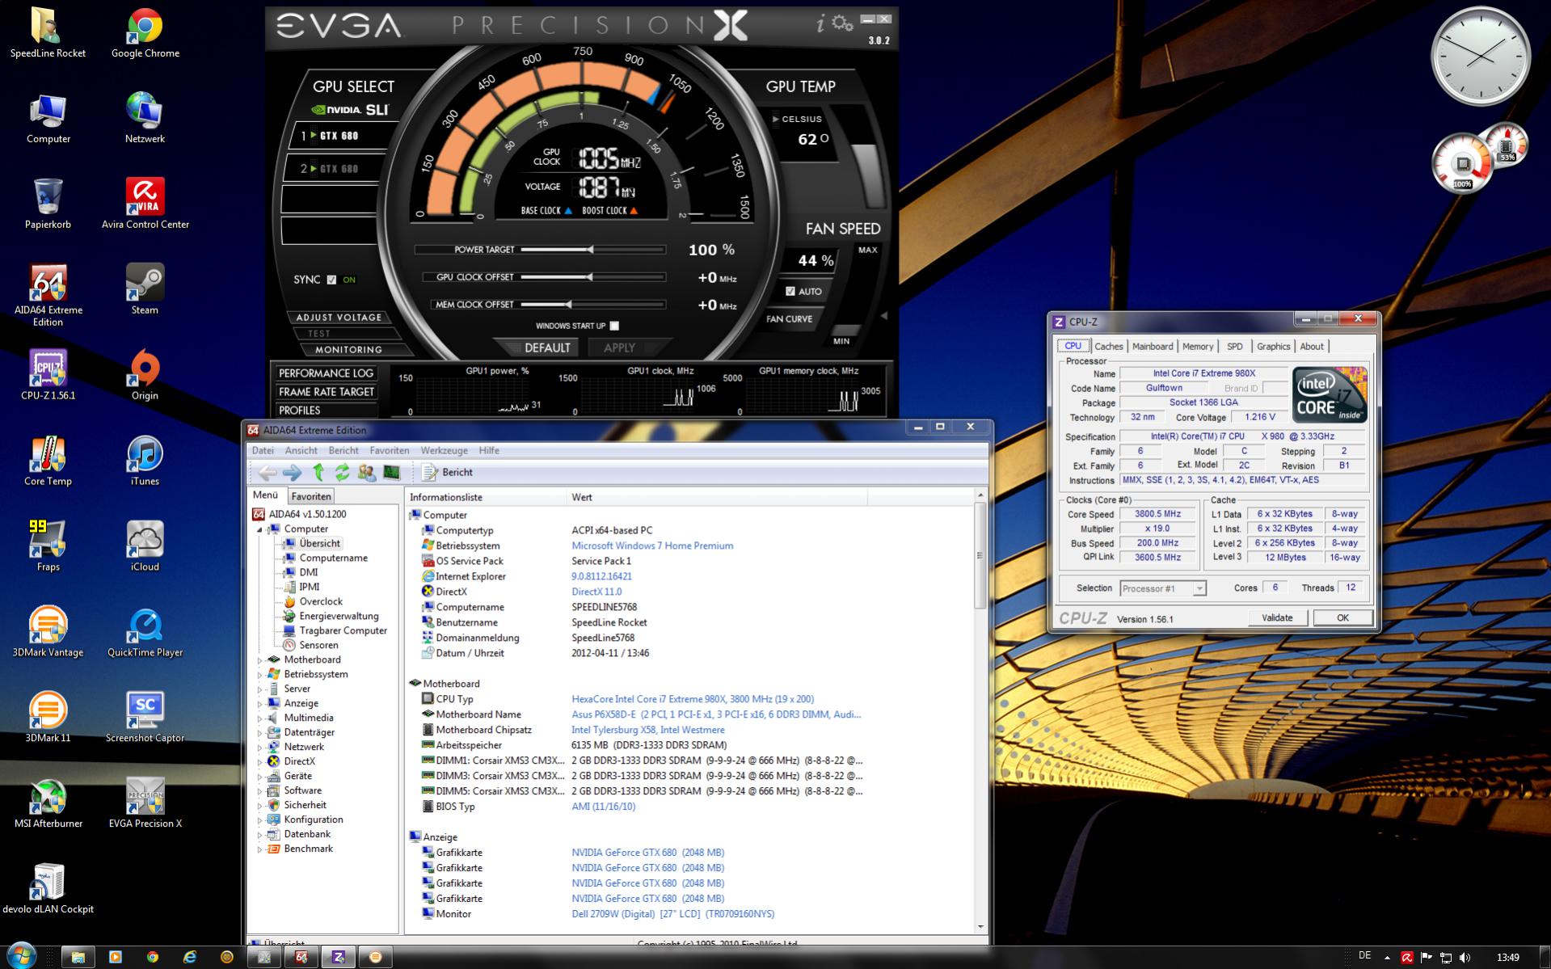Click the two-people icon in AIDA64 toolbar
Screen dimensions: 1551x969
[x=367, y=473]
